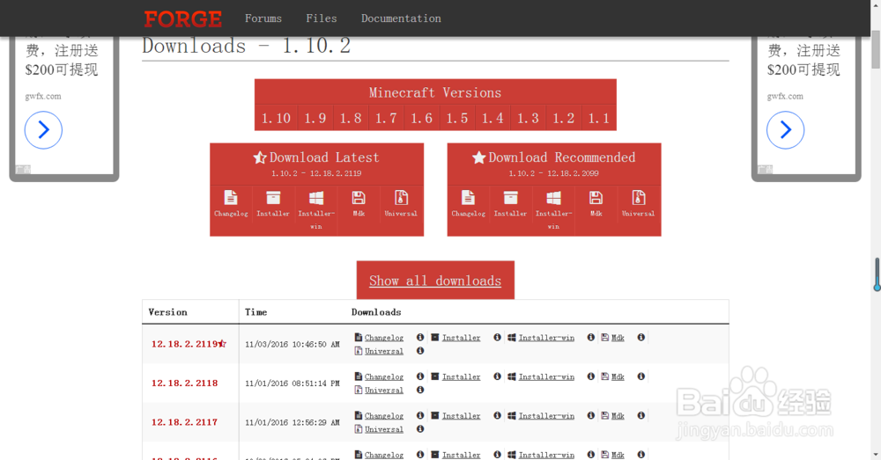Open the Forums menu item
Viewport: 881px width, 460px height.
pyautogui.click(x=263, y=18)
